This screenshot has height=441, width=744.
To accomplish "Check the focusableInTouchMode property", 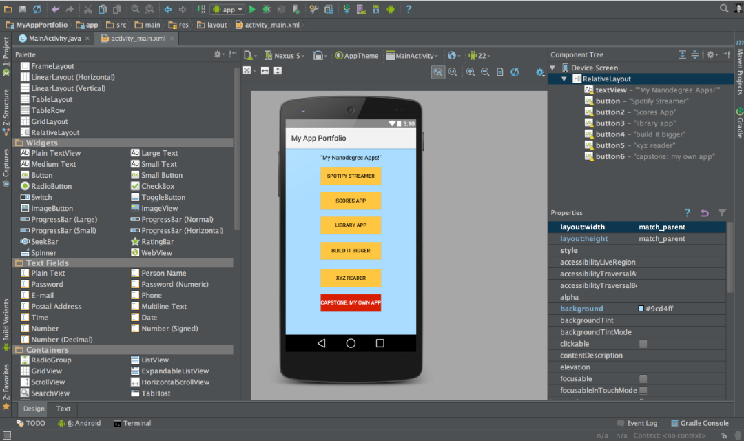I will click(x=643, y=390).
